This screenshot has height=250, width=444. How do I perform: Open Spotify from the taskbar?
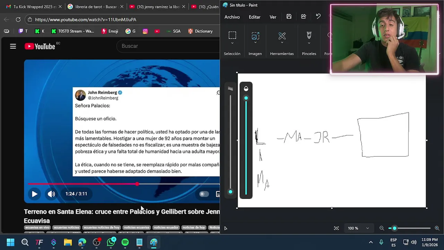[x=125, y=242]
